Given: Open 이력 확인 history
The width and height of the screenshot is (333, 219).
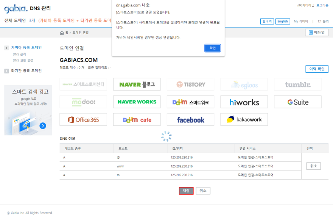Looking at the screenshot, I should point(317,69).
